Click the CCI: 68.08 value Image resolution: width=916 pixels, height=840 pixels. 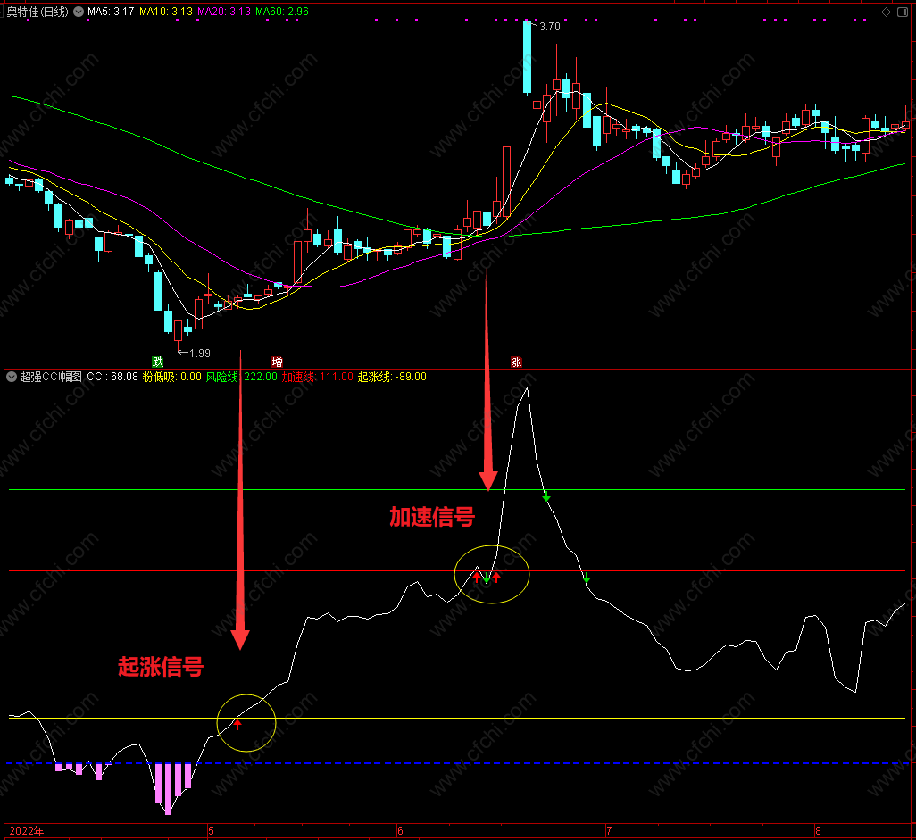click(x=112, y=377)
